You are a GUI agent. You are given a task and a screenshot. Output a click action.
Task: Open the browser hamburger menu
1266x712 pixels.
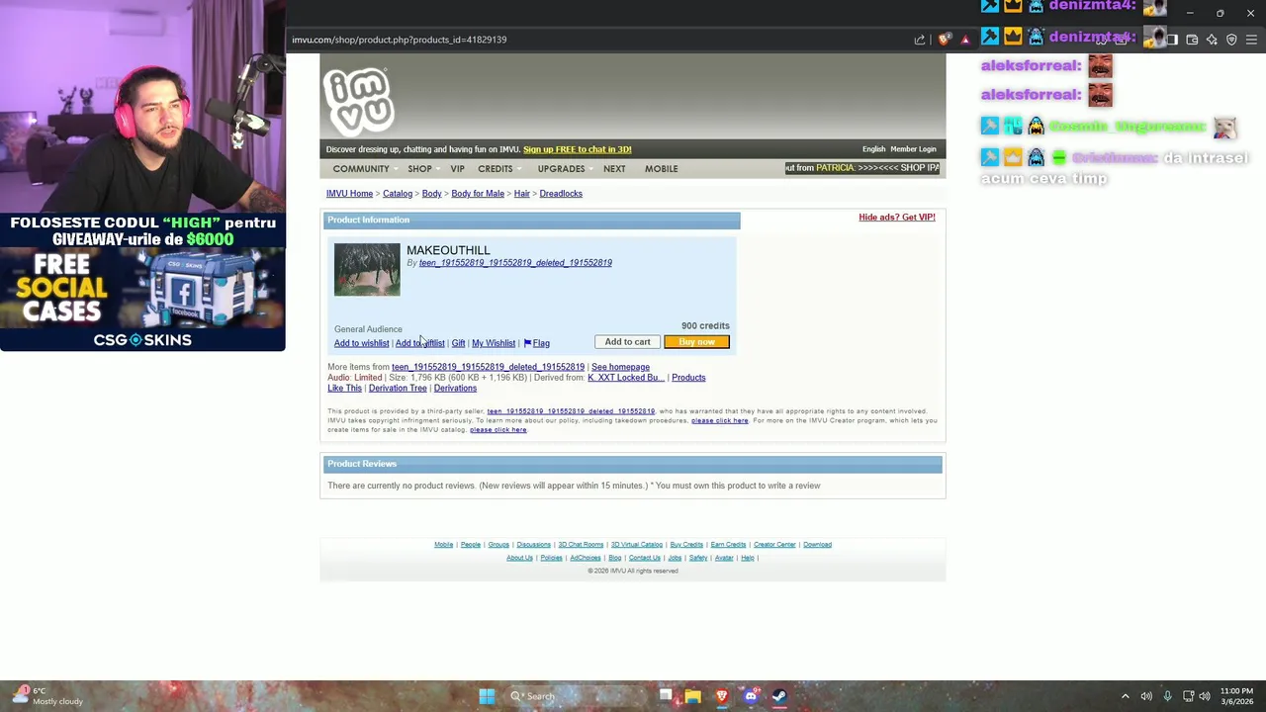pyautogui.click(x=1251, y=40)
